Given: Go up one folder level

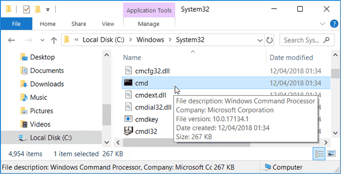Looking at the screenshot, I should click(x=54, y=40).
